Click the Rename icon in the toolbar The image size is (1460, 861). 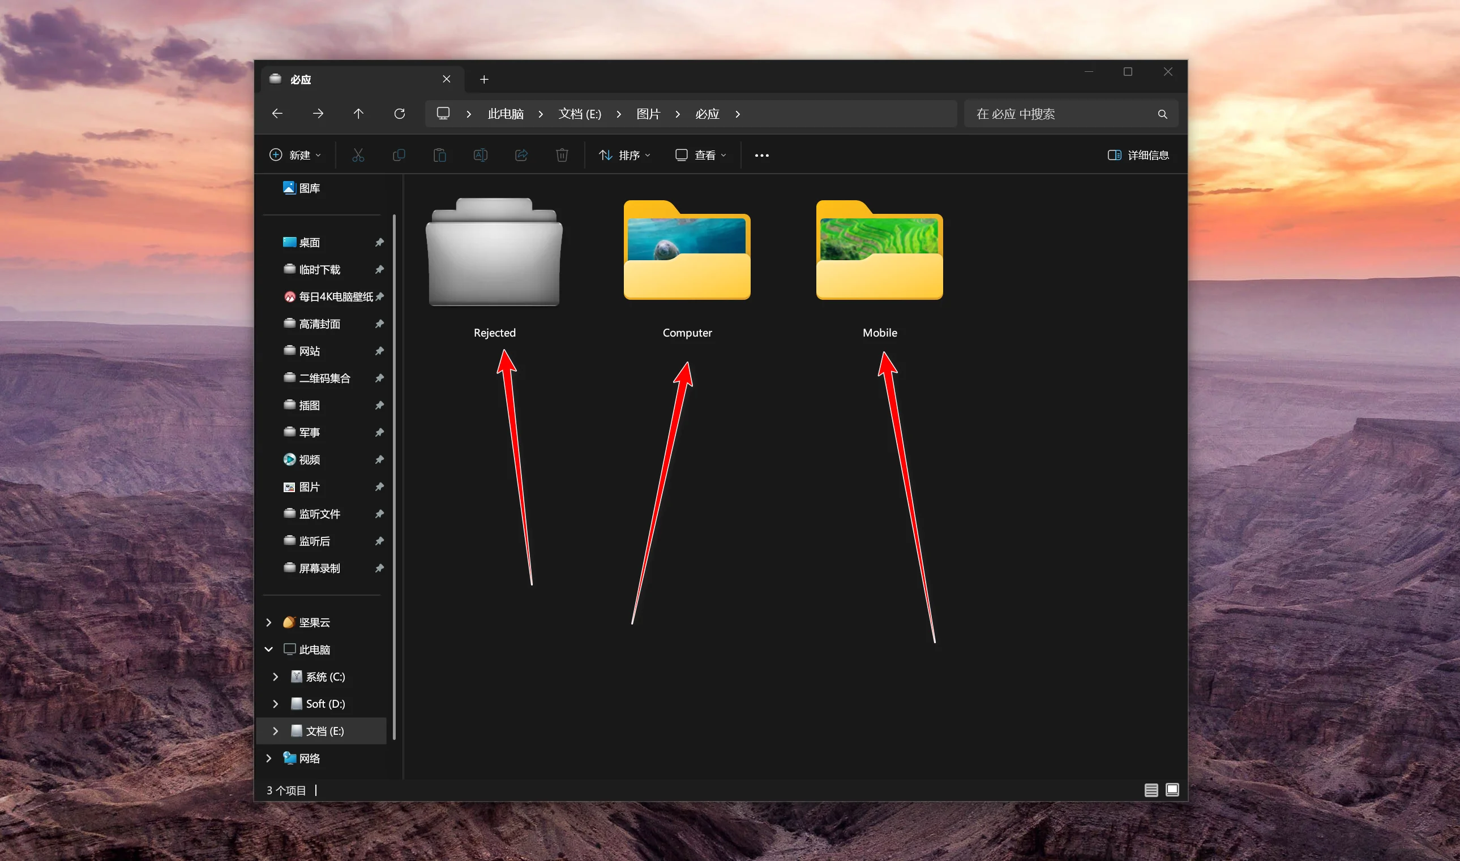pyautogui.click(x=480, y=155)
